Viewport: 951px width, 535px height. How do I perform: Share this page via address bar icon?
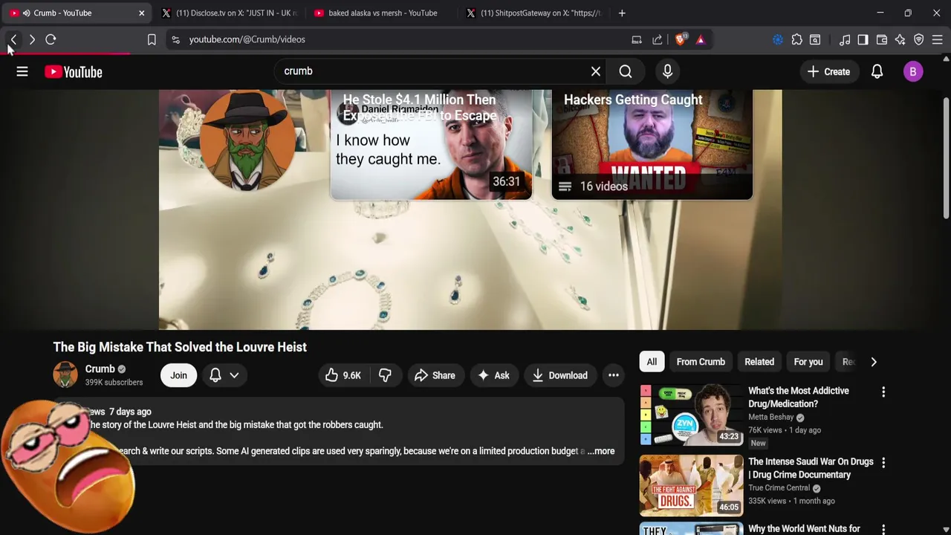pyautogui.click(x=658, y=39)
